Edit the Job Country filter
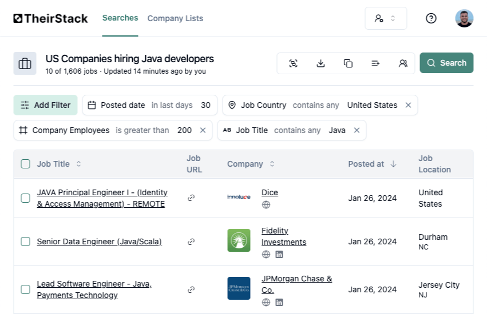Viewport: 487px width, 314px height. (x=320, y=105)
